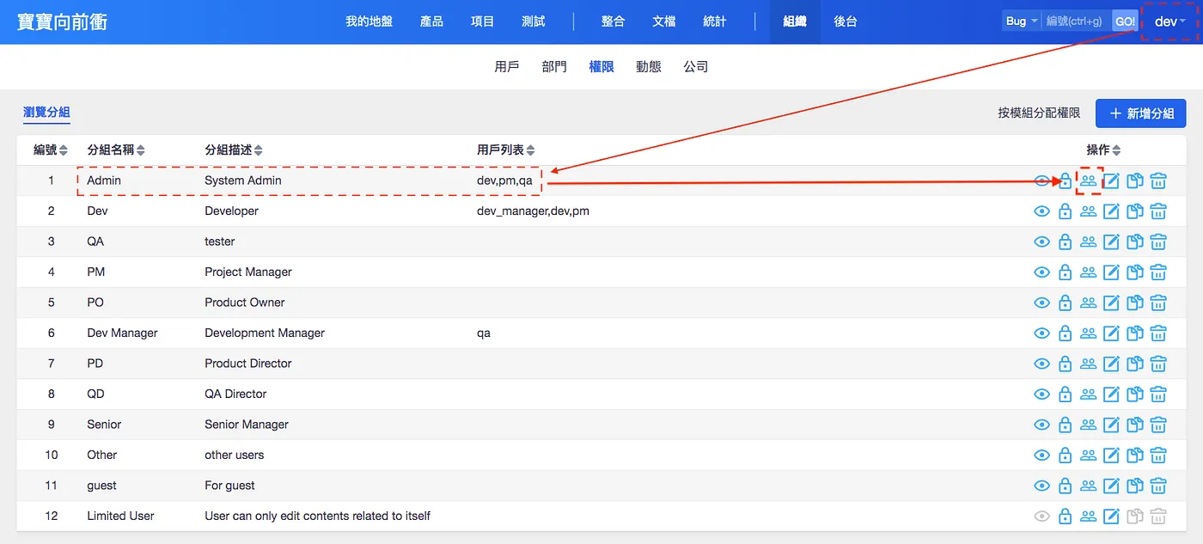Open members of the Dev Manager group

(1088, 333)
